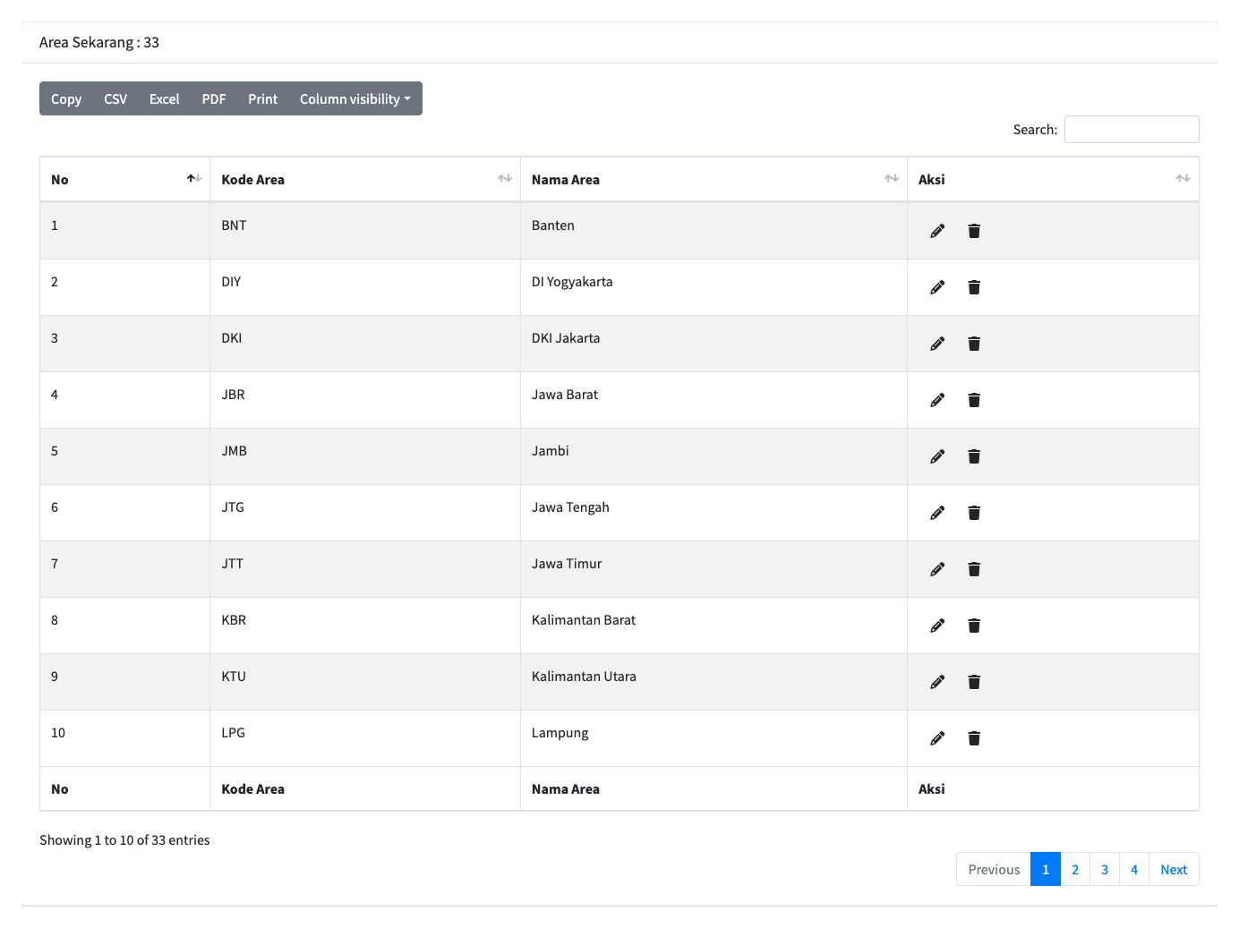Click the footer Nama Area label

click(566, 789)
